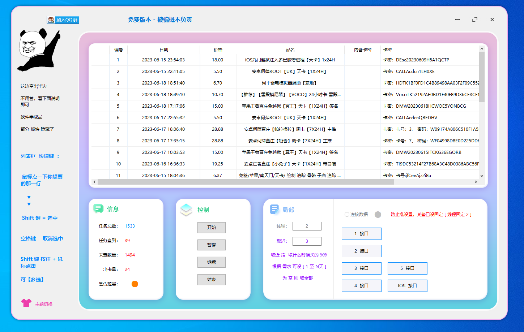Click the green chat icon beside 信息
Viewport: 524px width, 332px height.
pyautogui.click(x=98, y=208)
